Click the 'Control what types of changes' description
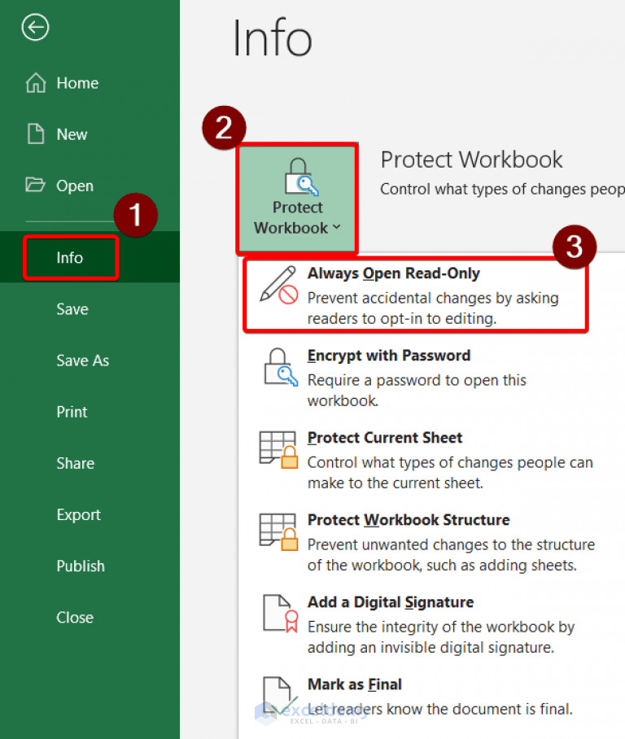 coord(502,189)
